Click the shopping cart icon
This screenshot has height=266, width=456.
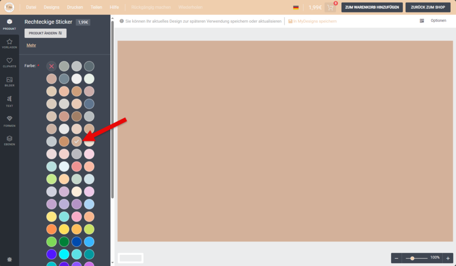[x=330, y=8]
